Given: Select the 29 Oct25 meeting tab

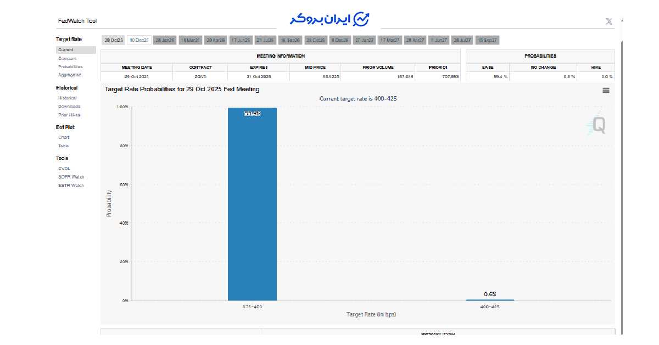Looking at the screenshot, I should coord(114,40).
